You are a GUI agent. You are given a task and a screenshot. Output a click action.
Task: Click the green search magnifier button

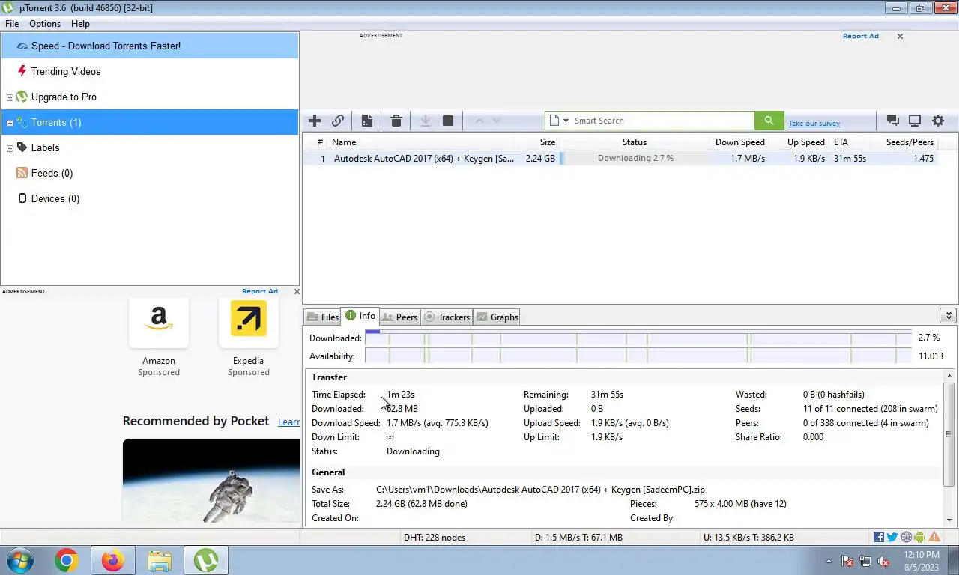click(769, 121)
